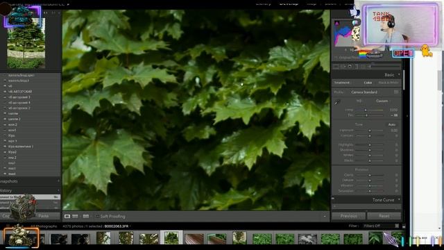Toggle filters switch beside Filters Off
The height and width of the screenshot is (250, 444).
pos(397,226)
